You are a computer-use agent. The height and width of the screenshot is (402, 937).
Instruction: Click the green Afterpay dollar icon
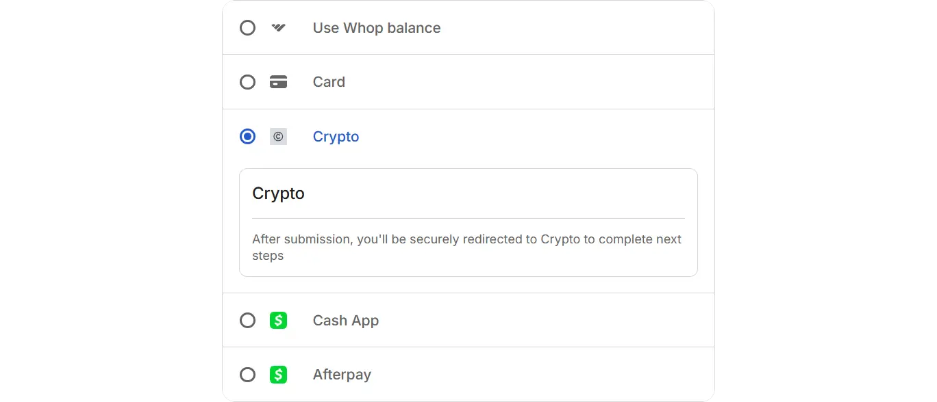pos(279,374)
